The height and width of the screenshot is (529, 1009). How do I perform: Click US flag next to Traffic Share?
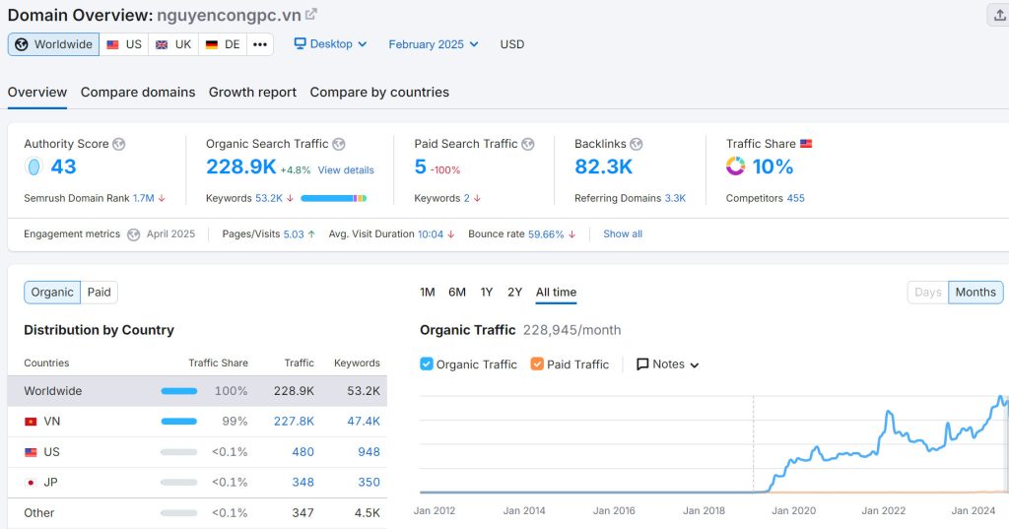pyautogui.click(x=806, y=144)
